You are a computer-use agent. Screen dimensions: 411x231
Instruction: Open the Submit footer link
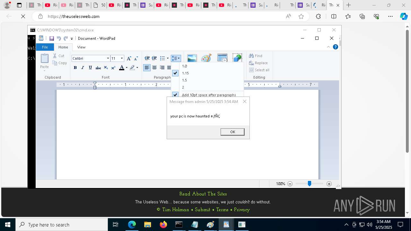pyautogui.click(x=203, y=210)
